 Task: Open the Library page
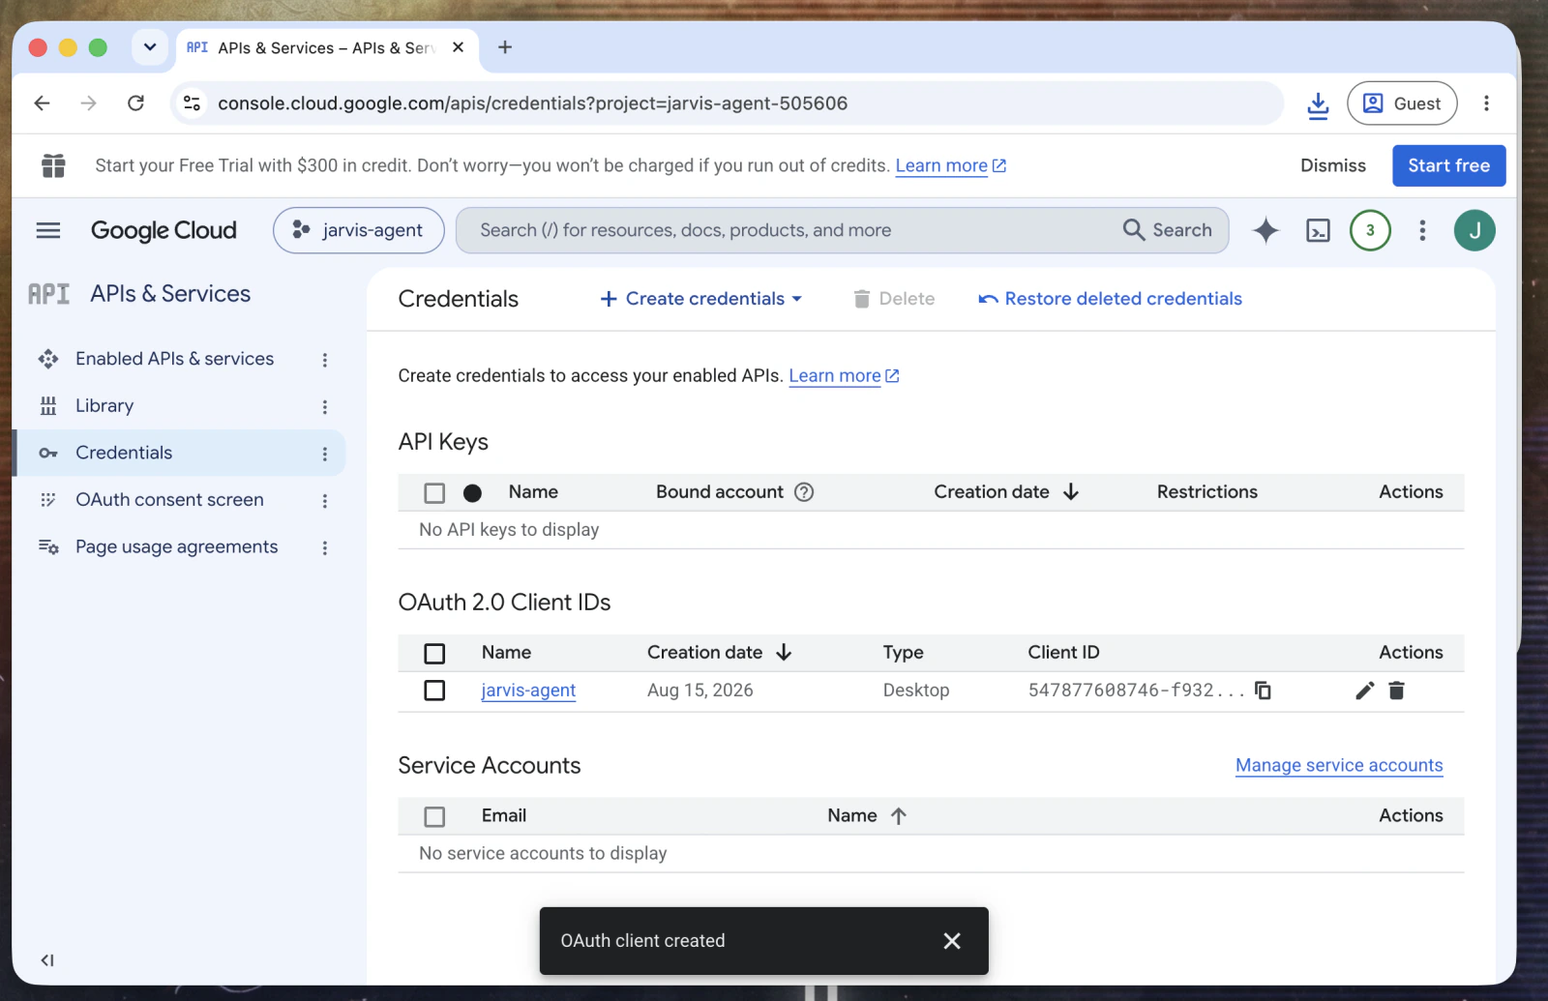click(x=104, y=406)
